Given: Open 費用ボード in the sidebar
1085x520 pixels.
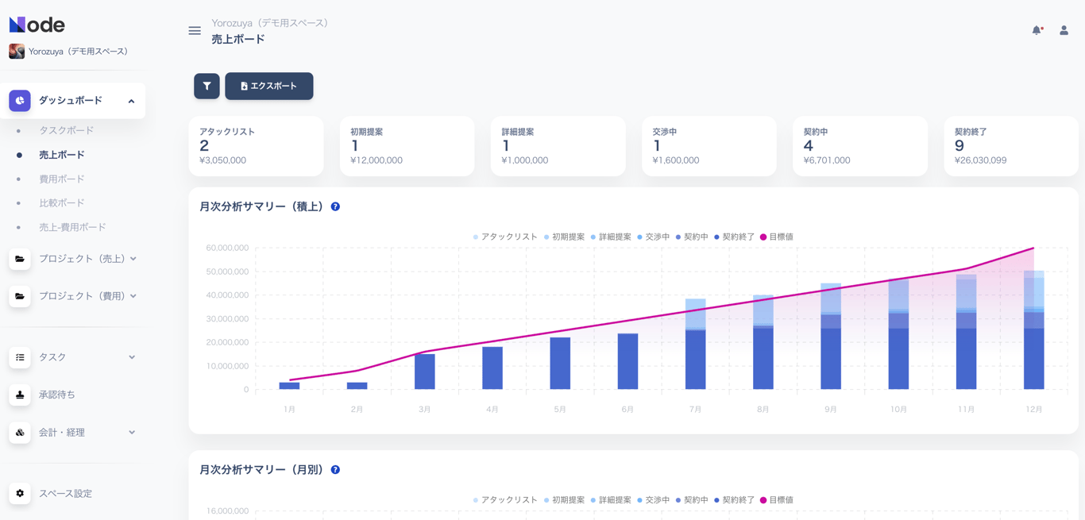Looking at the screenshot, I should (x=62, y=179).
